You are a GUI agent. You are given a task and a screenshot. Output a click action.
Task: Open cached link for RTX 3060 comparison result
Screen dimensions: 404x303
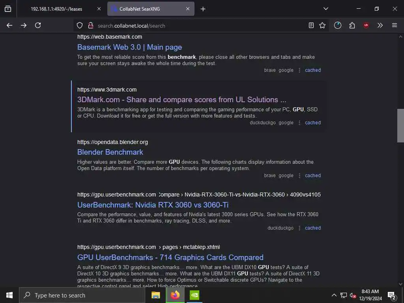[x=313, y=228]
